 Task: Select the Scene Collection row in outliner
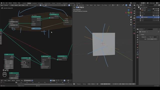[143, 7]
